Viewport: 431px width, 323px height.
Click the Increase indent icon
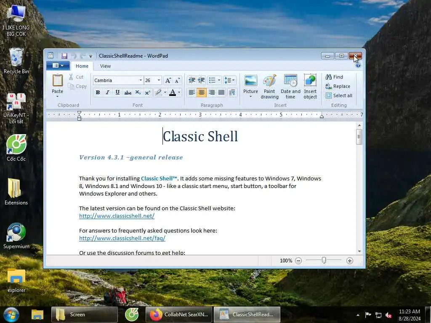[x=202, y=80]
